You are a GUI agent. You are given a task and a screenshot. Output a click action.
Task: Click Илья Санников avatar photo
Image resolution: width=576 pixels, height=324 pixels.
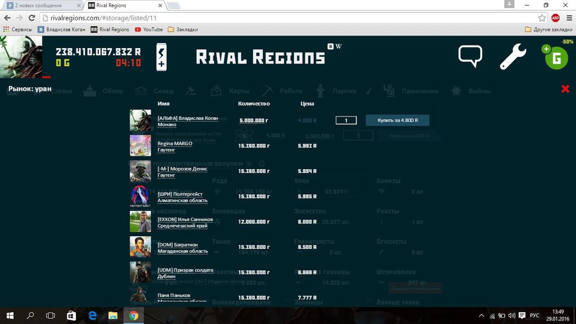140,221
